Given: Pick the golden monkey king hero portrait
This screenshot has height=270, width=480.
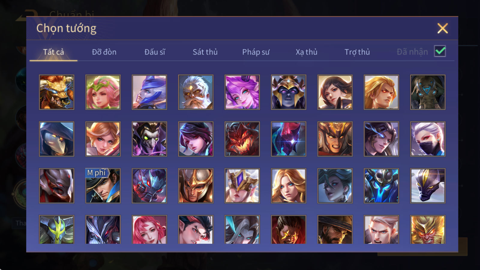Looking at the screenshot, I should (x=428, y=229).
